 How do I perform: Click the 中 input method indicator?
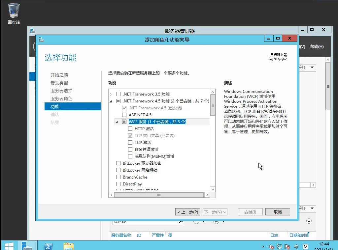pyautogui.click(x=296, y=247)
